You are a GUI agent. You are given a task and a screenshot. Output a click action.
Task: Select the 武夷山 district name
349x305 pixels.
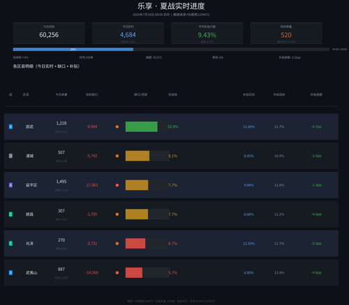click(31, 272)
